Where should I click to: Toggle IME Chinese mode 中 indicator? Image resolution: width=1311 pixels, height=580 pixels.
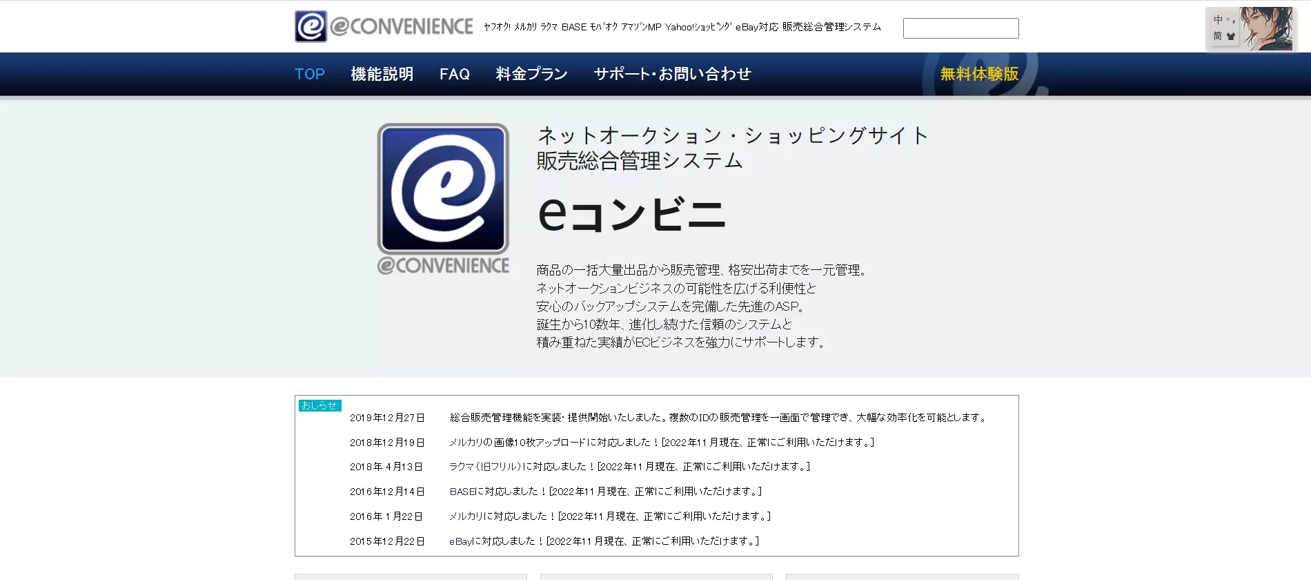(x=1218, y=20)
